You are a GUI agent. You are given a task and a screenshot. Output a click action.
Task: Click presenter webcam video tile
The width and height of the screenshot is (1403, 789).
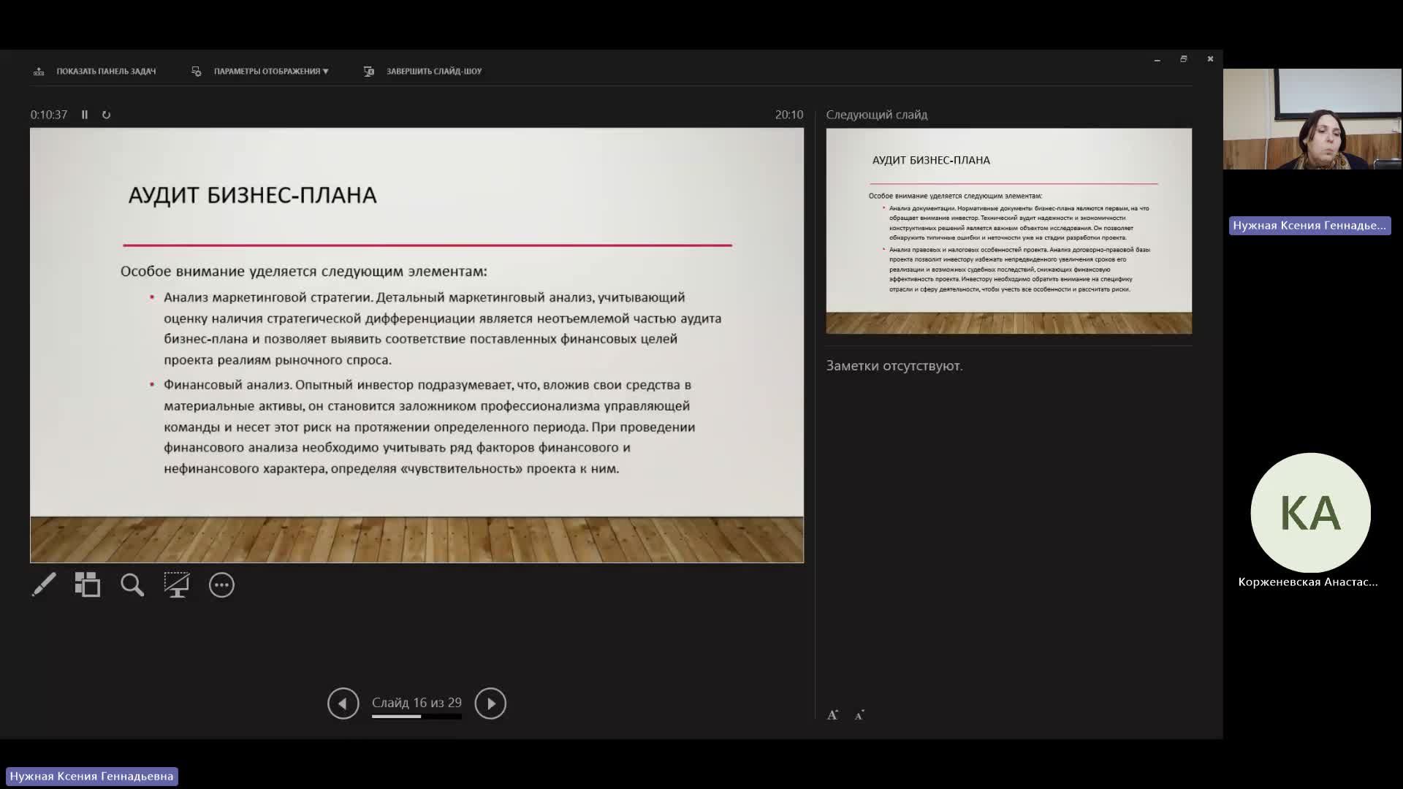click(1312, 119)
